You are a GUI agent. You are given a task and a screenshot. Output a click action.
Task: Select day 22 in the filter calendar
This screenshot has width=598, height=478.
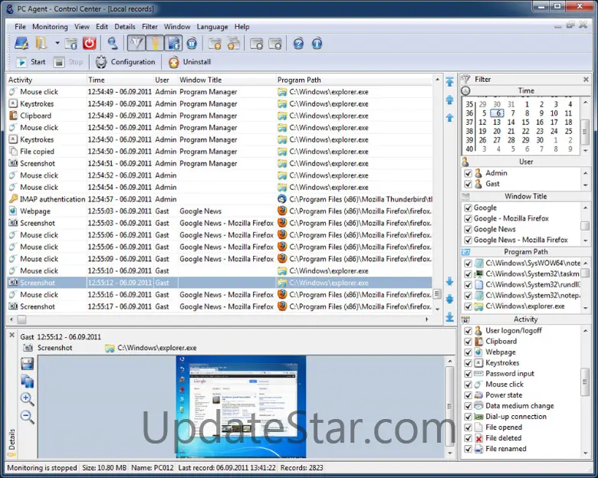click(x=525, y=131)
